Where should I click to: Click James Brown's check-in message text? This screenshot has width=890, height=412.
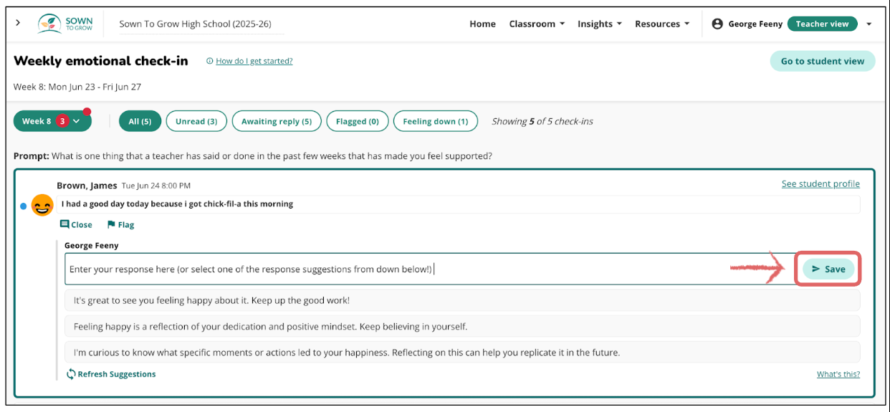coord(178,203)
